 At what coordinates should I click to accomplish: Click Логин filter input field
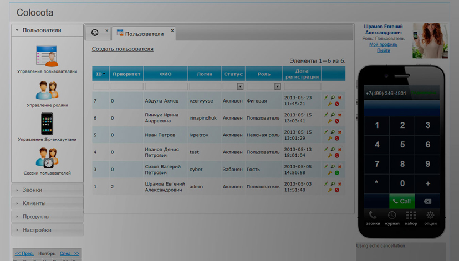coord(205,86)
